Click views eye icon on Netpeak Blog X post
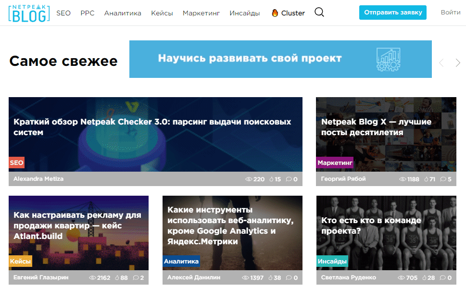Viewport: 466px width, 288px height. point(403,179)
